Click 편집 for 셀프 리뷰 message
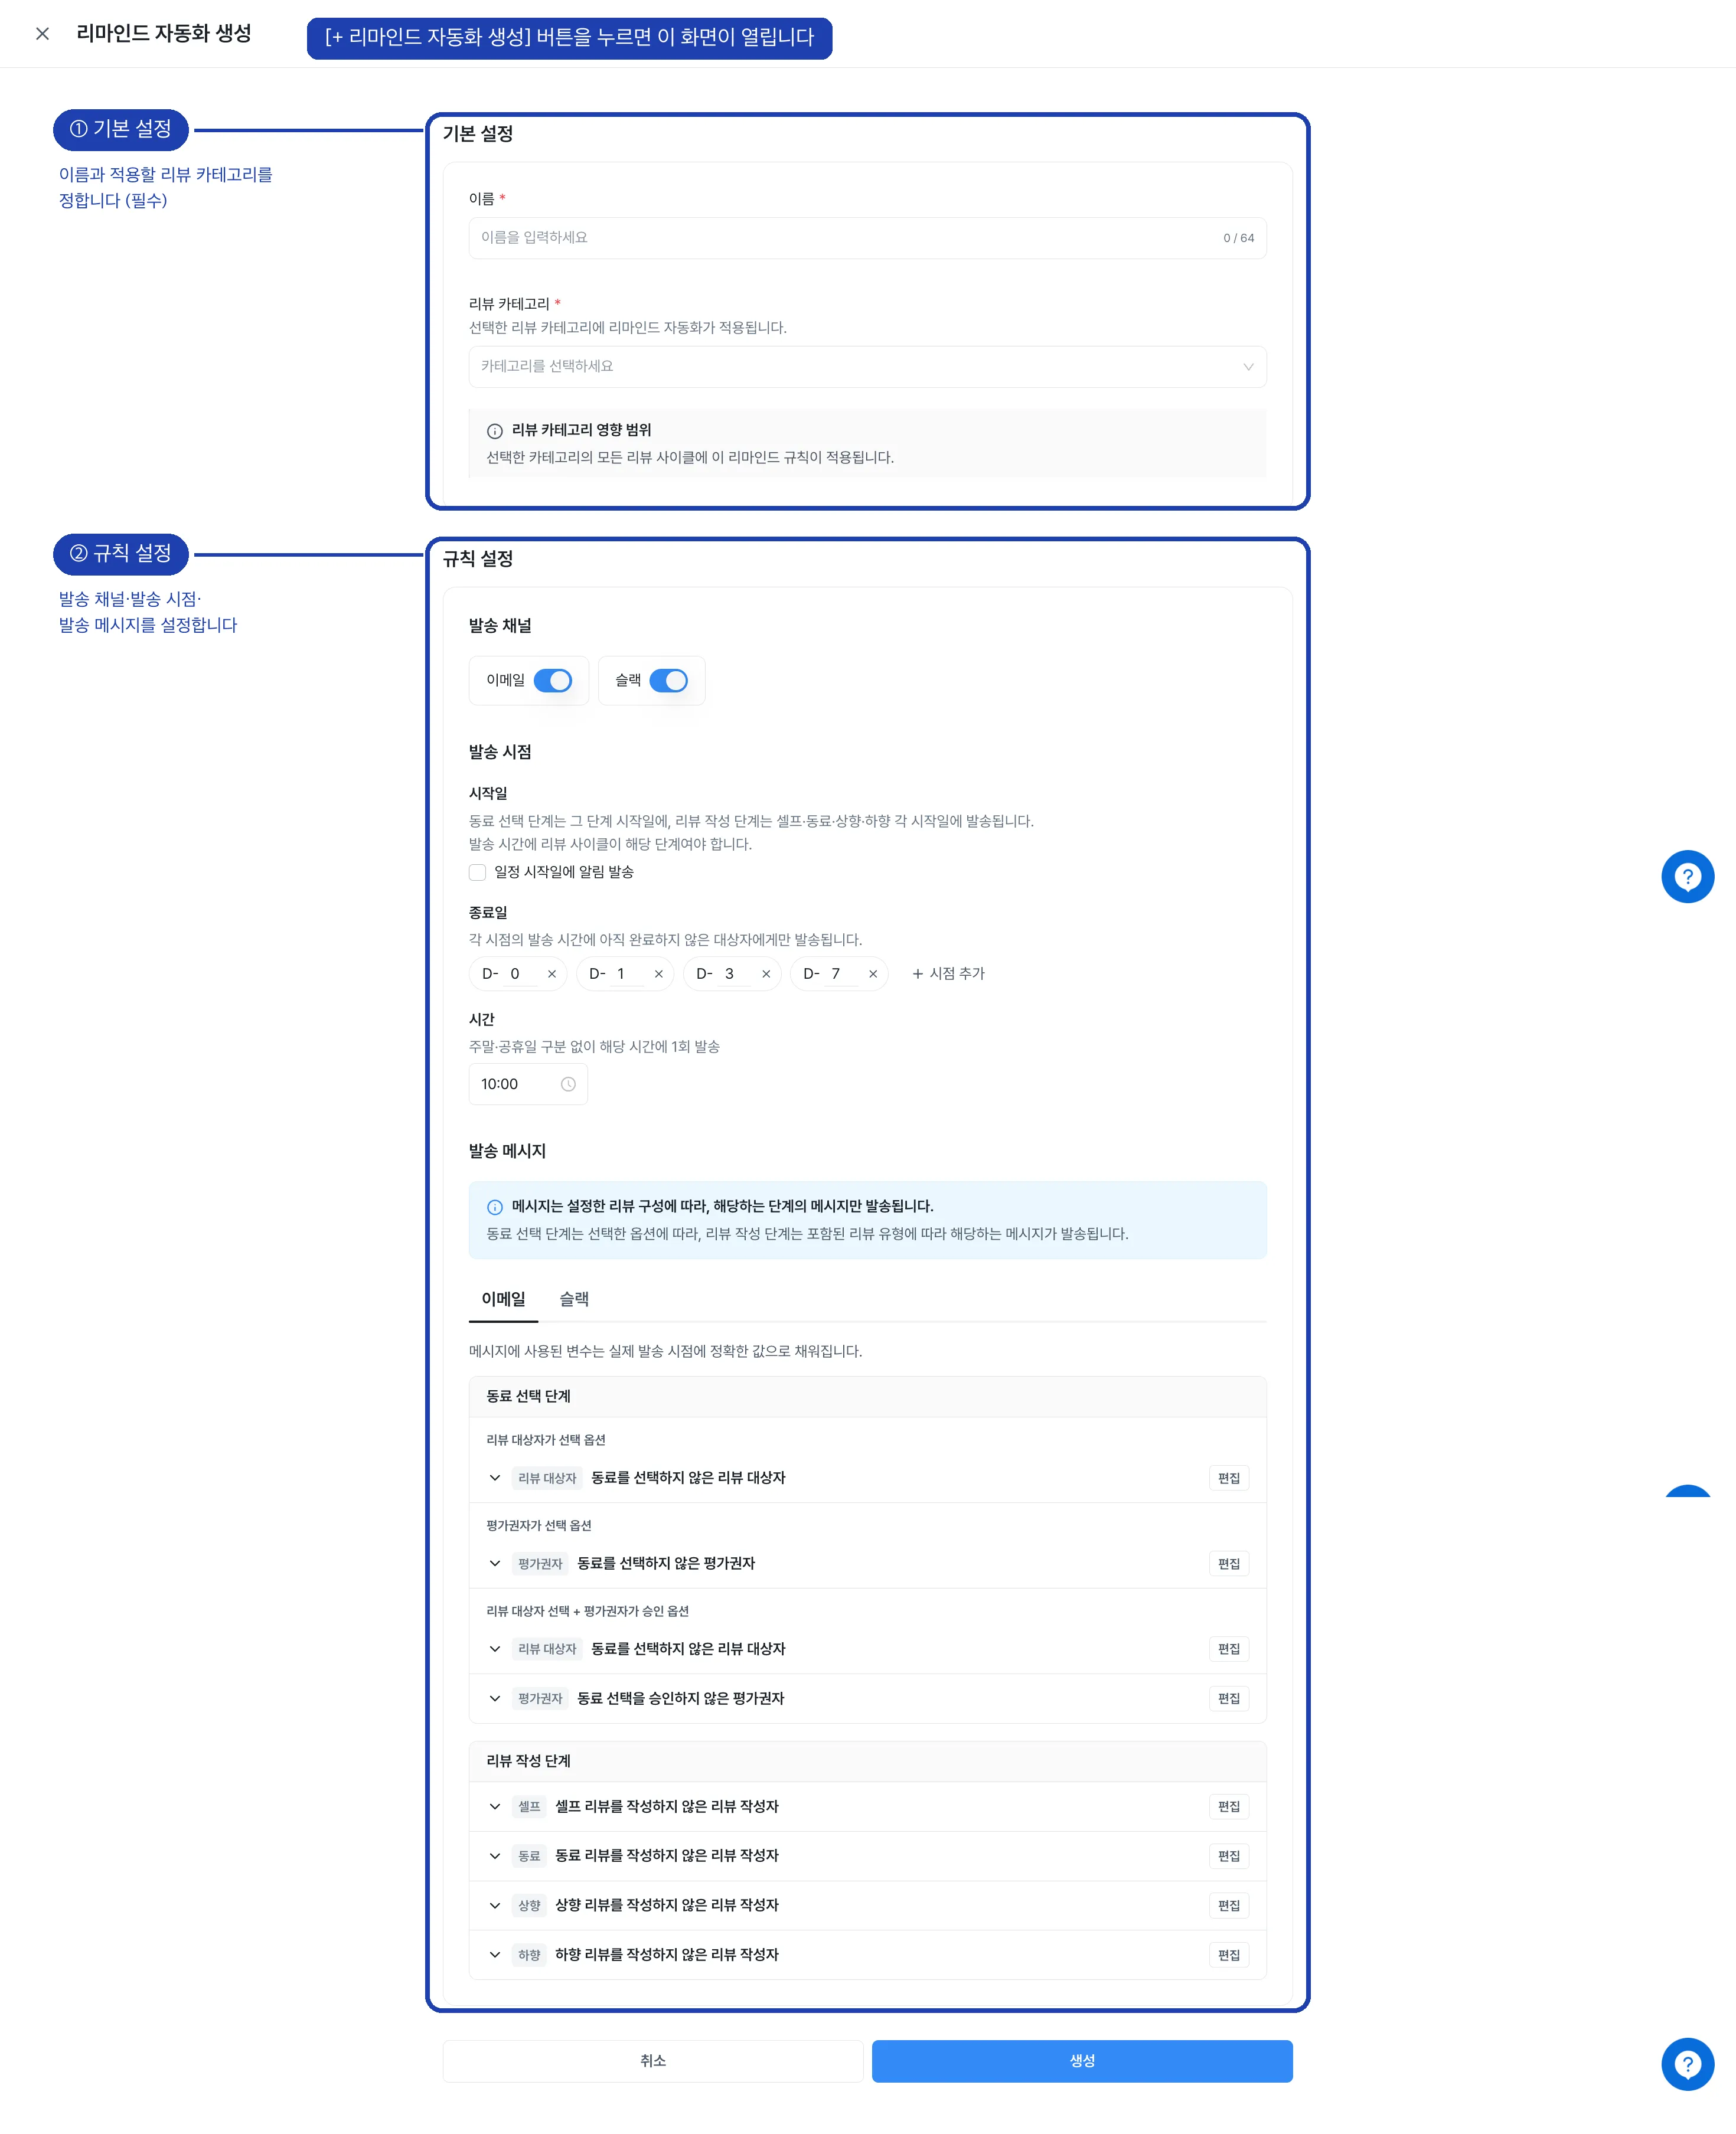 [1228, 1807]
